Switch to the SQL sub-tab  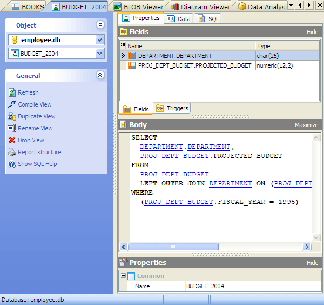tap(208, 19)
